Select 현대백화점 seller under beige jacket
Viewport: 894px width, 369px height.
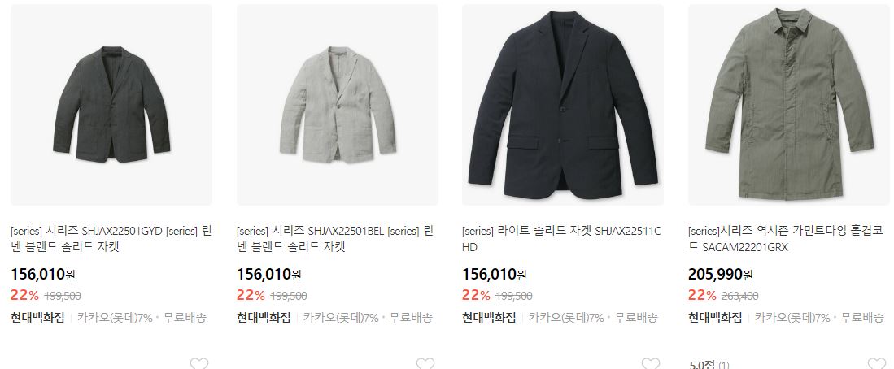click(264, 318)
